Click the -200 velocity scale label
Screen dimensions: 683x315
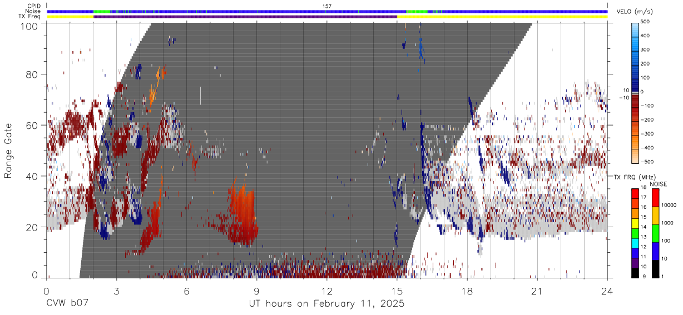[x=649, y=119]
